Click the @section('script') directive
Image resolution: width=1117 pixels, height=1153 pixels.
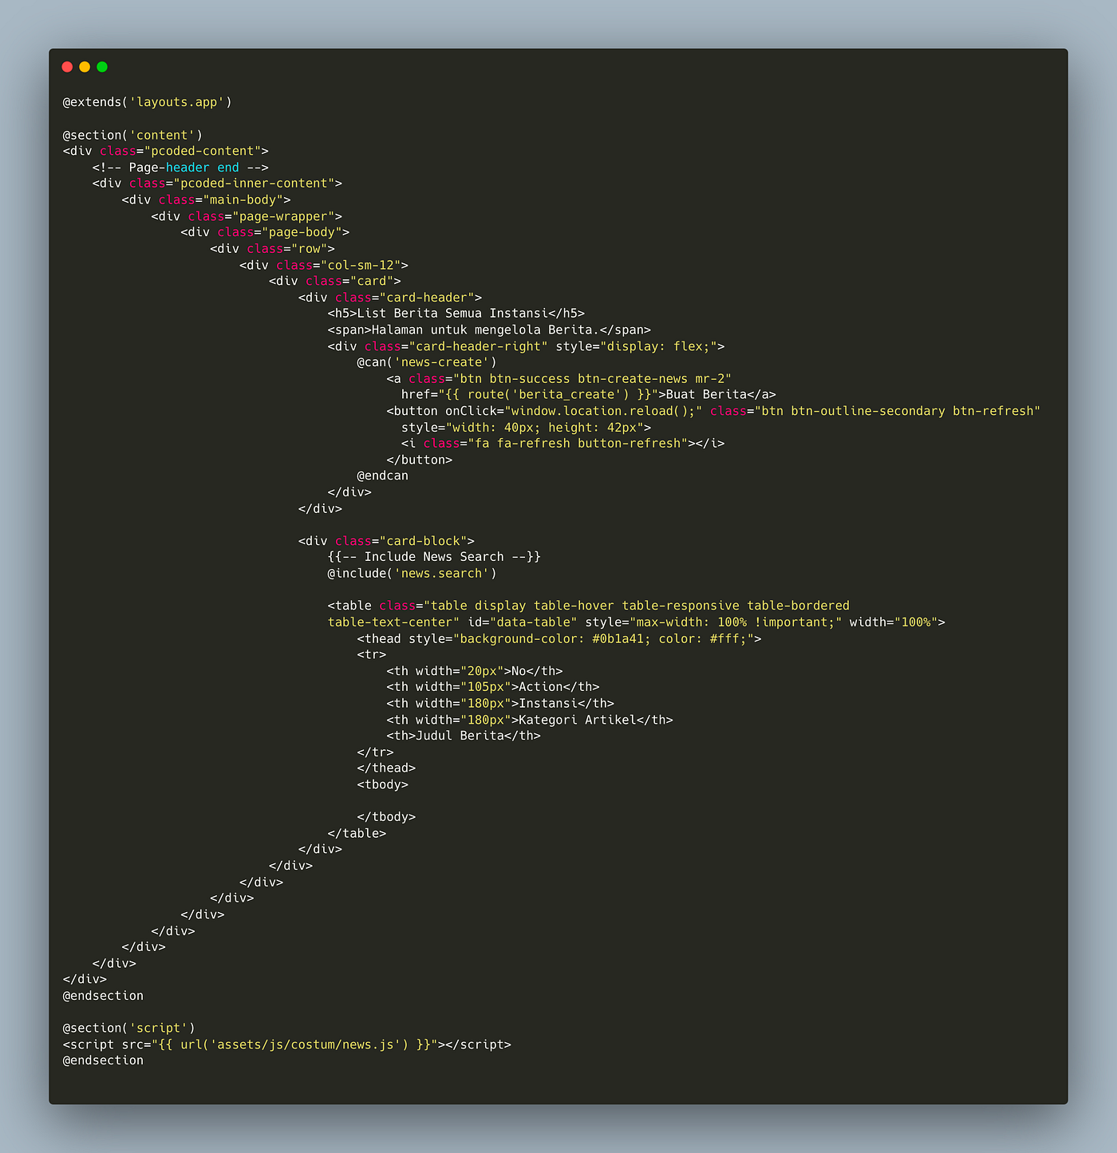point(128,1028)
